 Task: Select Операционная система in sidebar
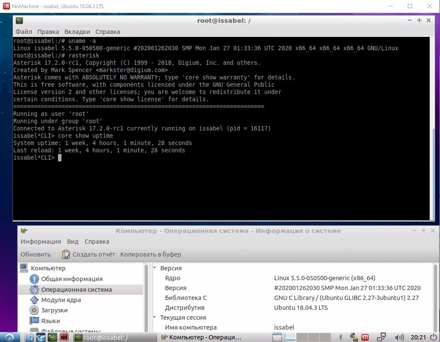76,289
